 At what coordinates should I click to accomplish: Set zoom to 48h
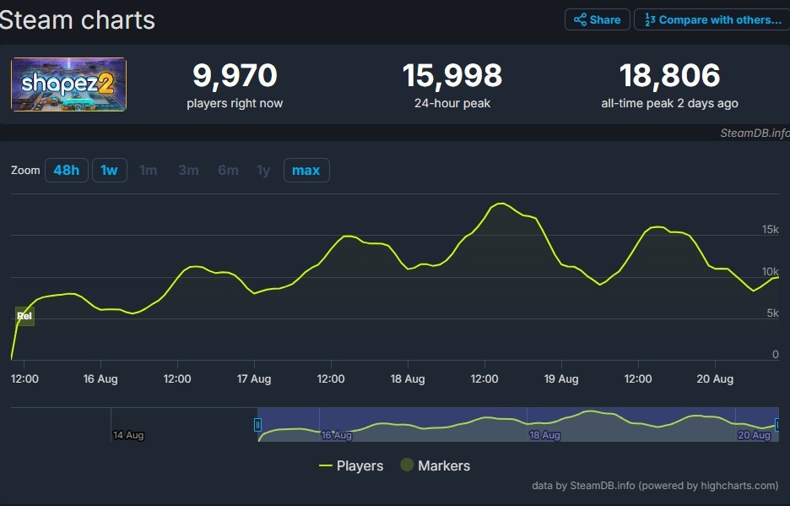tap(67, 170)
